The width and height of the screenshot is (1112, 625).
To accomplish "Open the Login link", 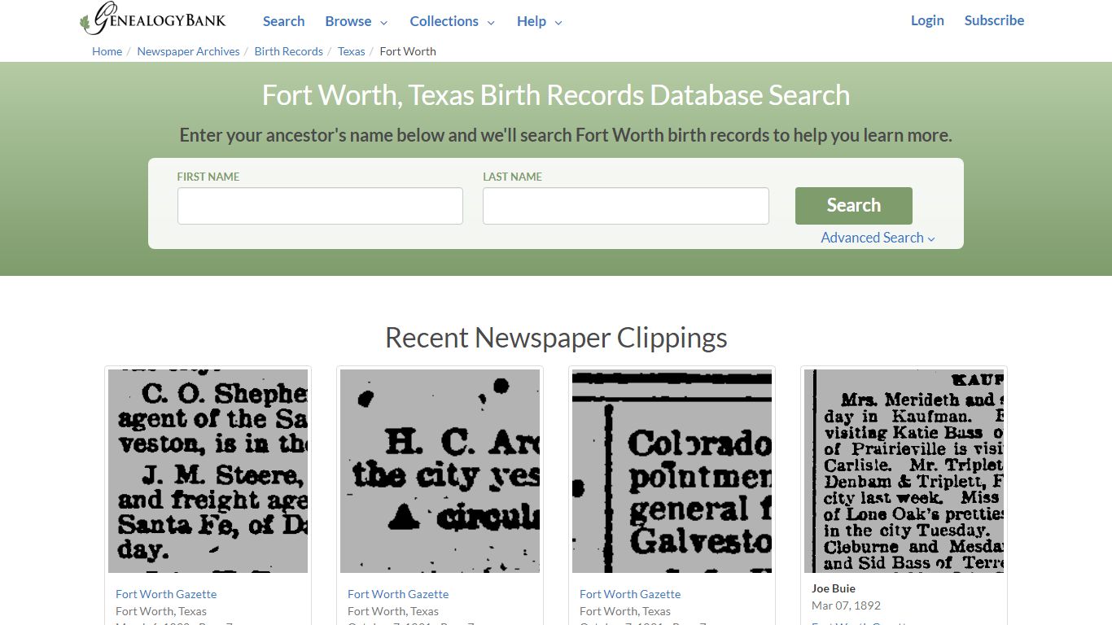I will (x=927, y=20).
